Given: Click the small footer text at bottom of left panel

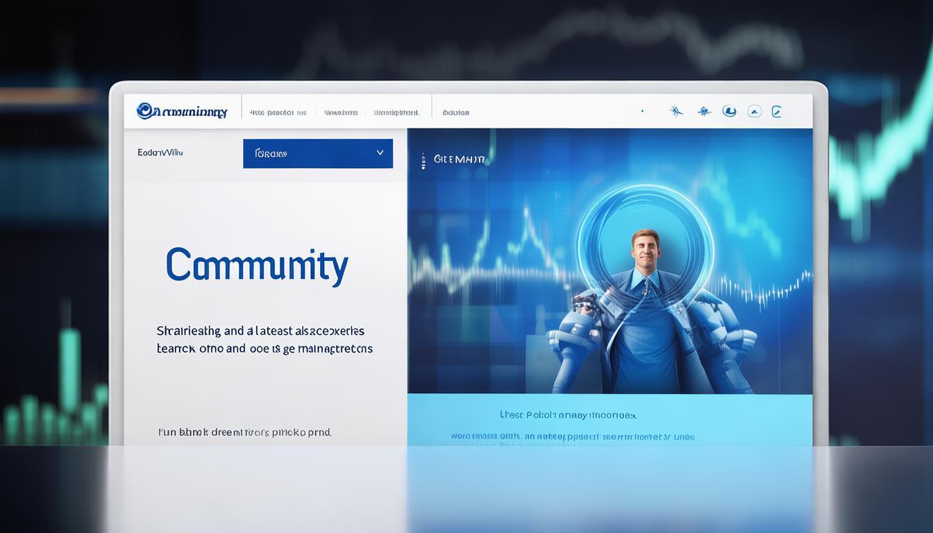Looking at the screenshot, I should (x=244, y=432).
